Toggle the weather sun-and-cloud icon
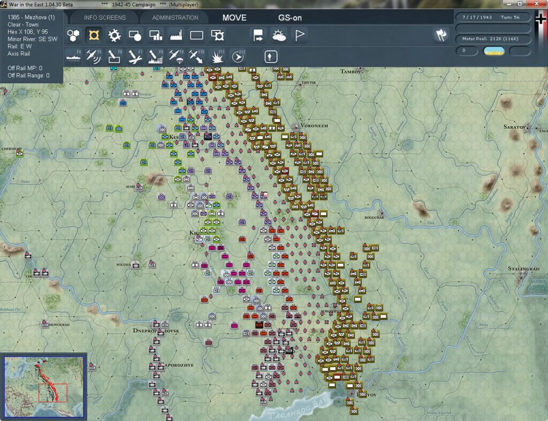Image resolution: width=548 pixels, height=421 pixels. pos(279,35)
